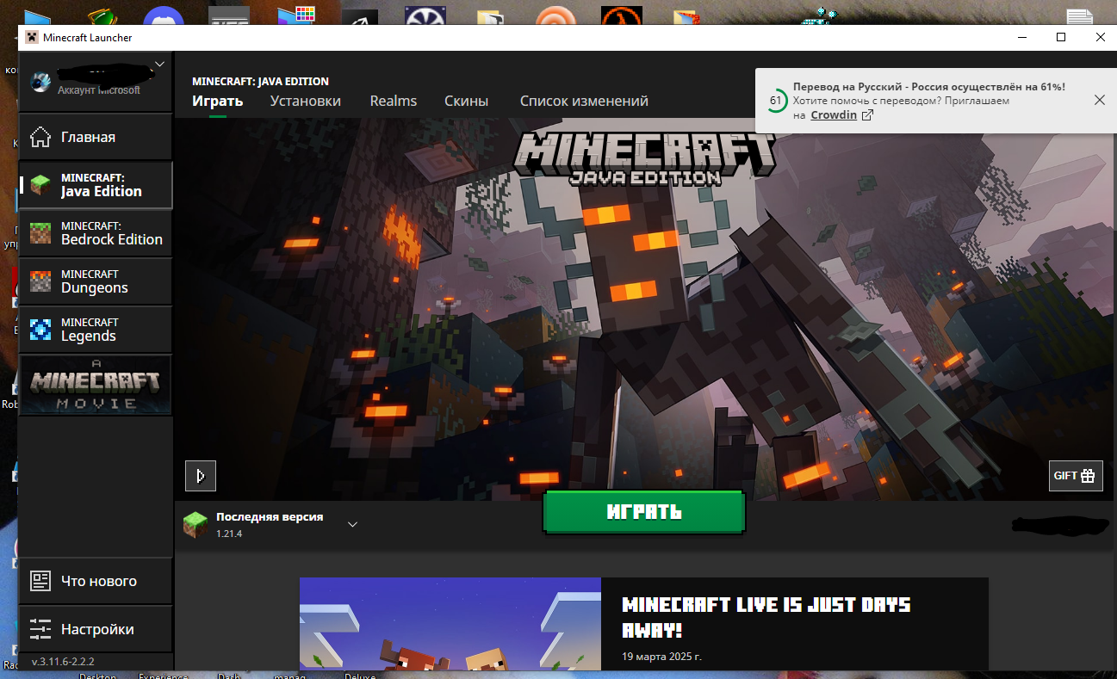
Task: Click the '19 марта 2025 г.' date
Action: click(662, 657)
